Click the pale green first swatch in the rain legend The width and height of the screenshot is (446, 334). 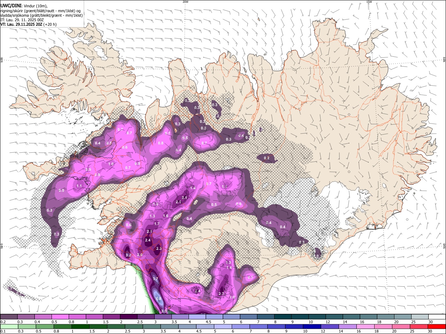point(9,327)
